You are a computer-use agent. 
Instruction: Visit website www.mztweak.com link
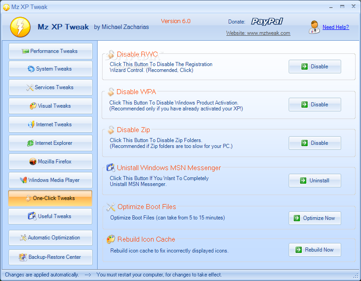pyautogui.click(x=258, y=33)
